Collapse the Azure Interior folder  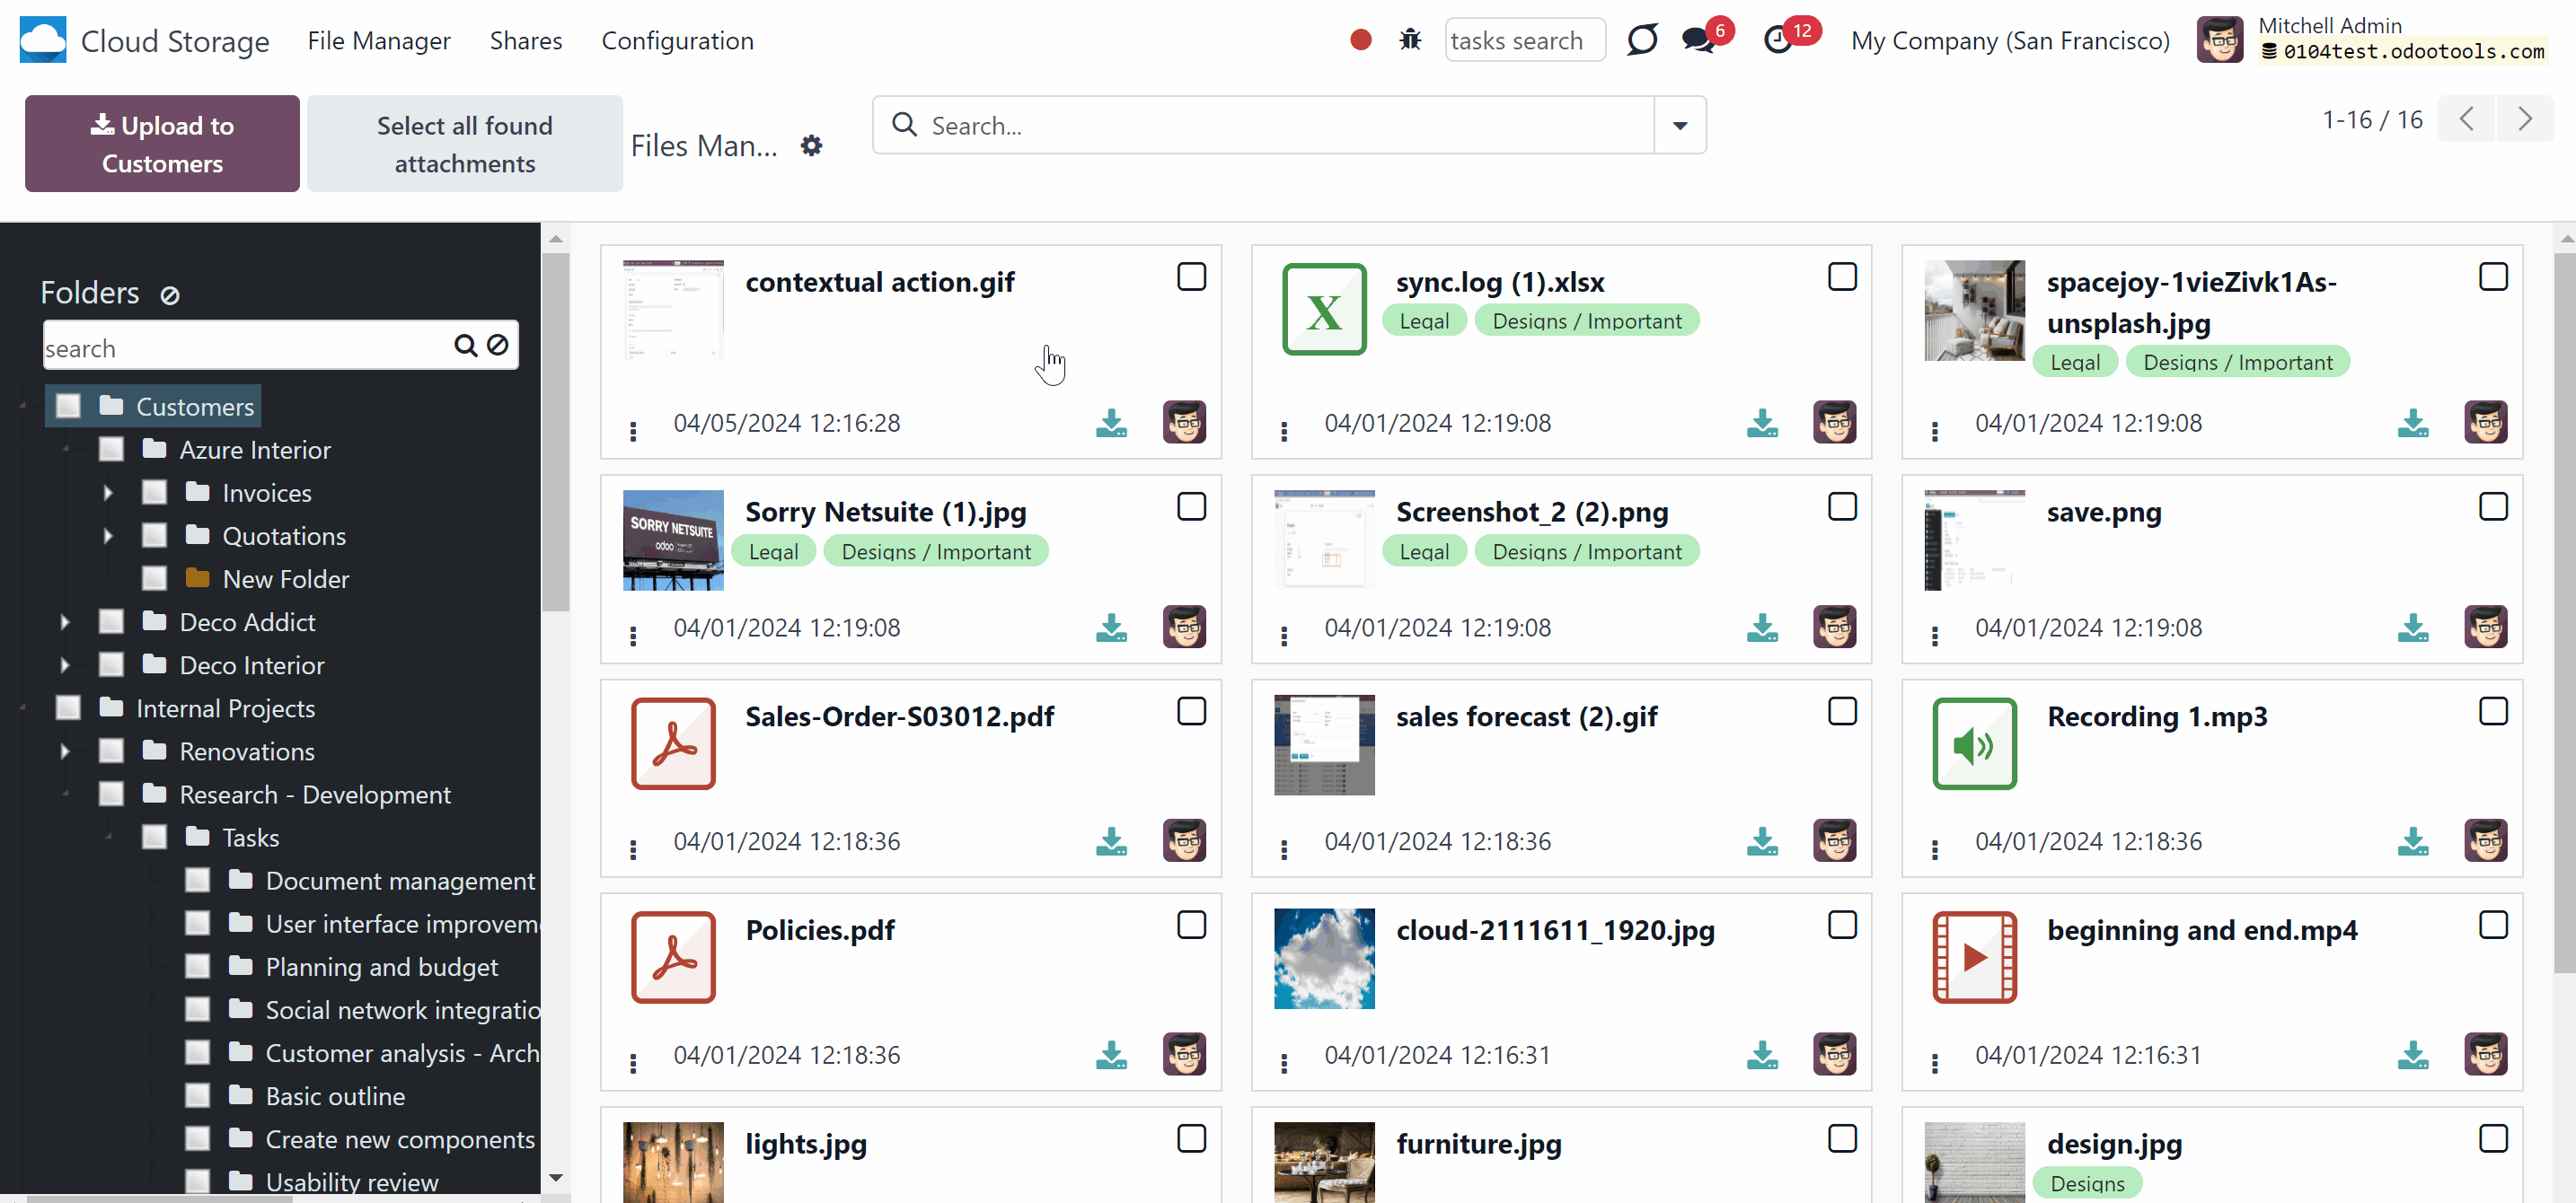[x=65, y=450]
